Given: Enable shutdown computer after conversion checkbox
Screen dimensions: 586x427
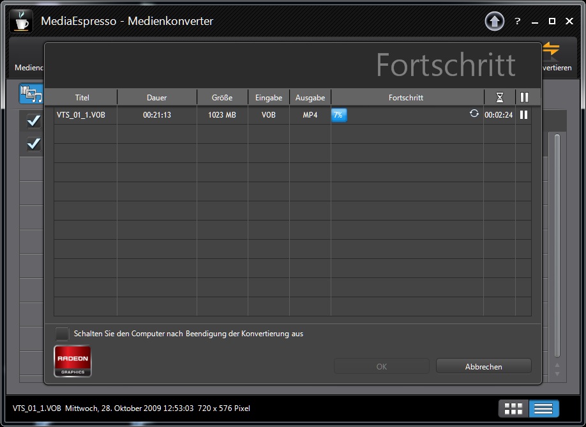Looking at the screenshot, I should [62, 334].
